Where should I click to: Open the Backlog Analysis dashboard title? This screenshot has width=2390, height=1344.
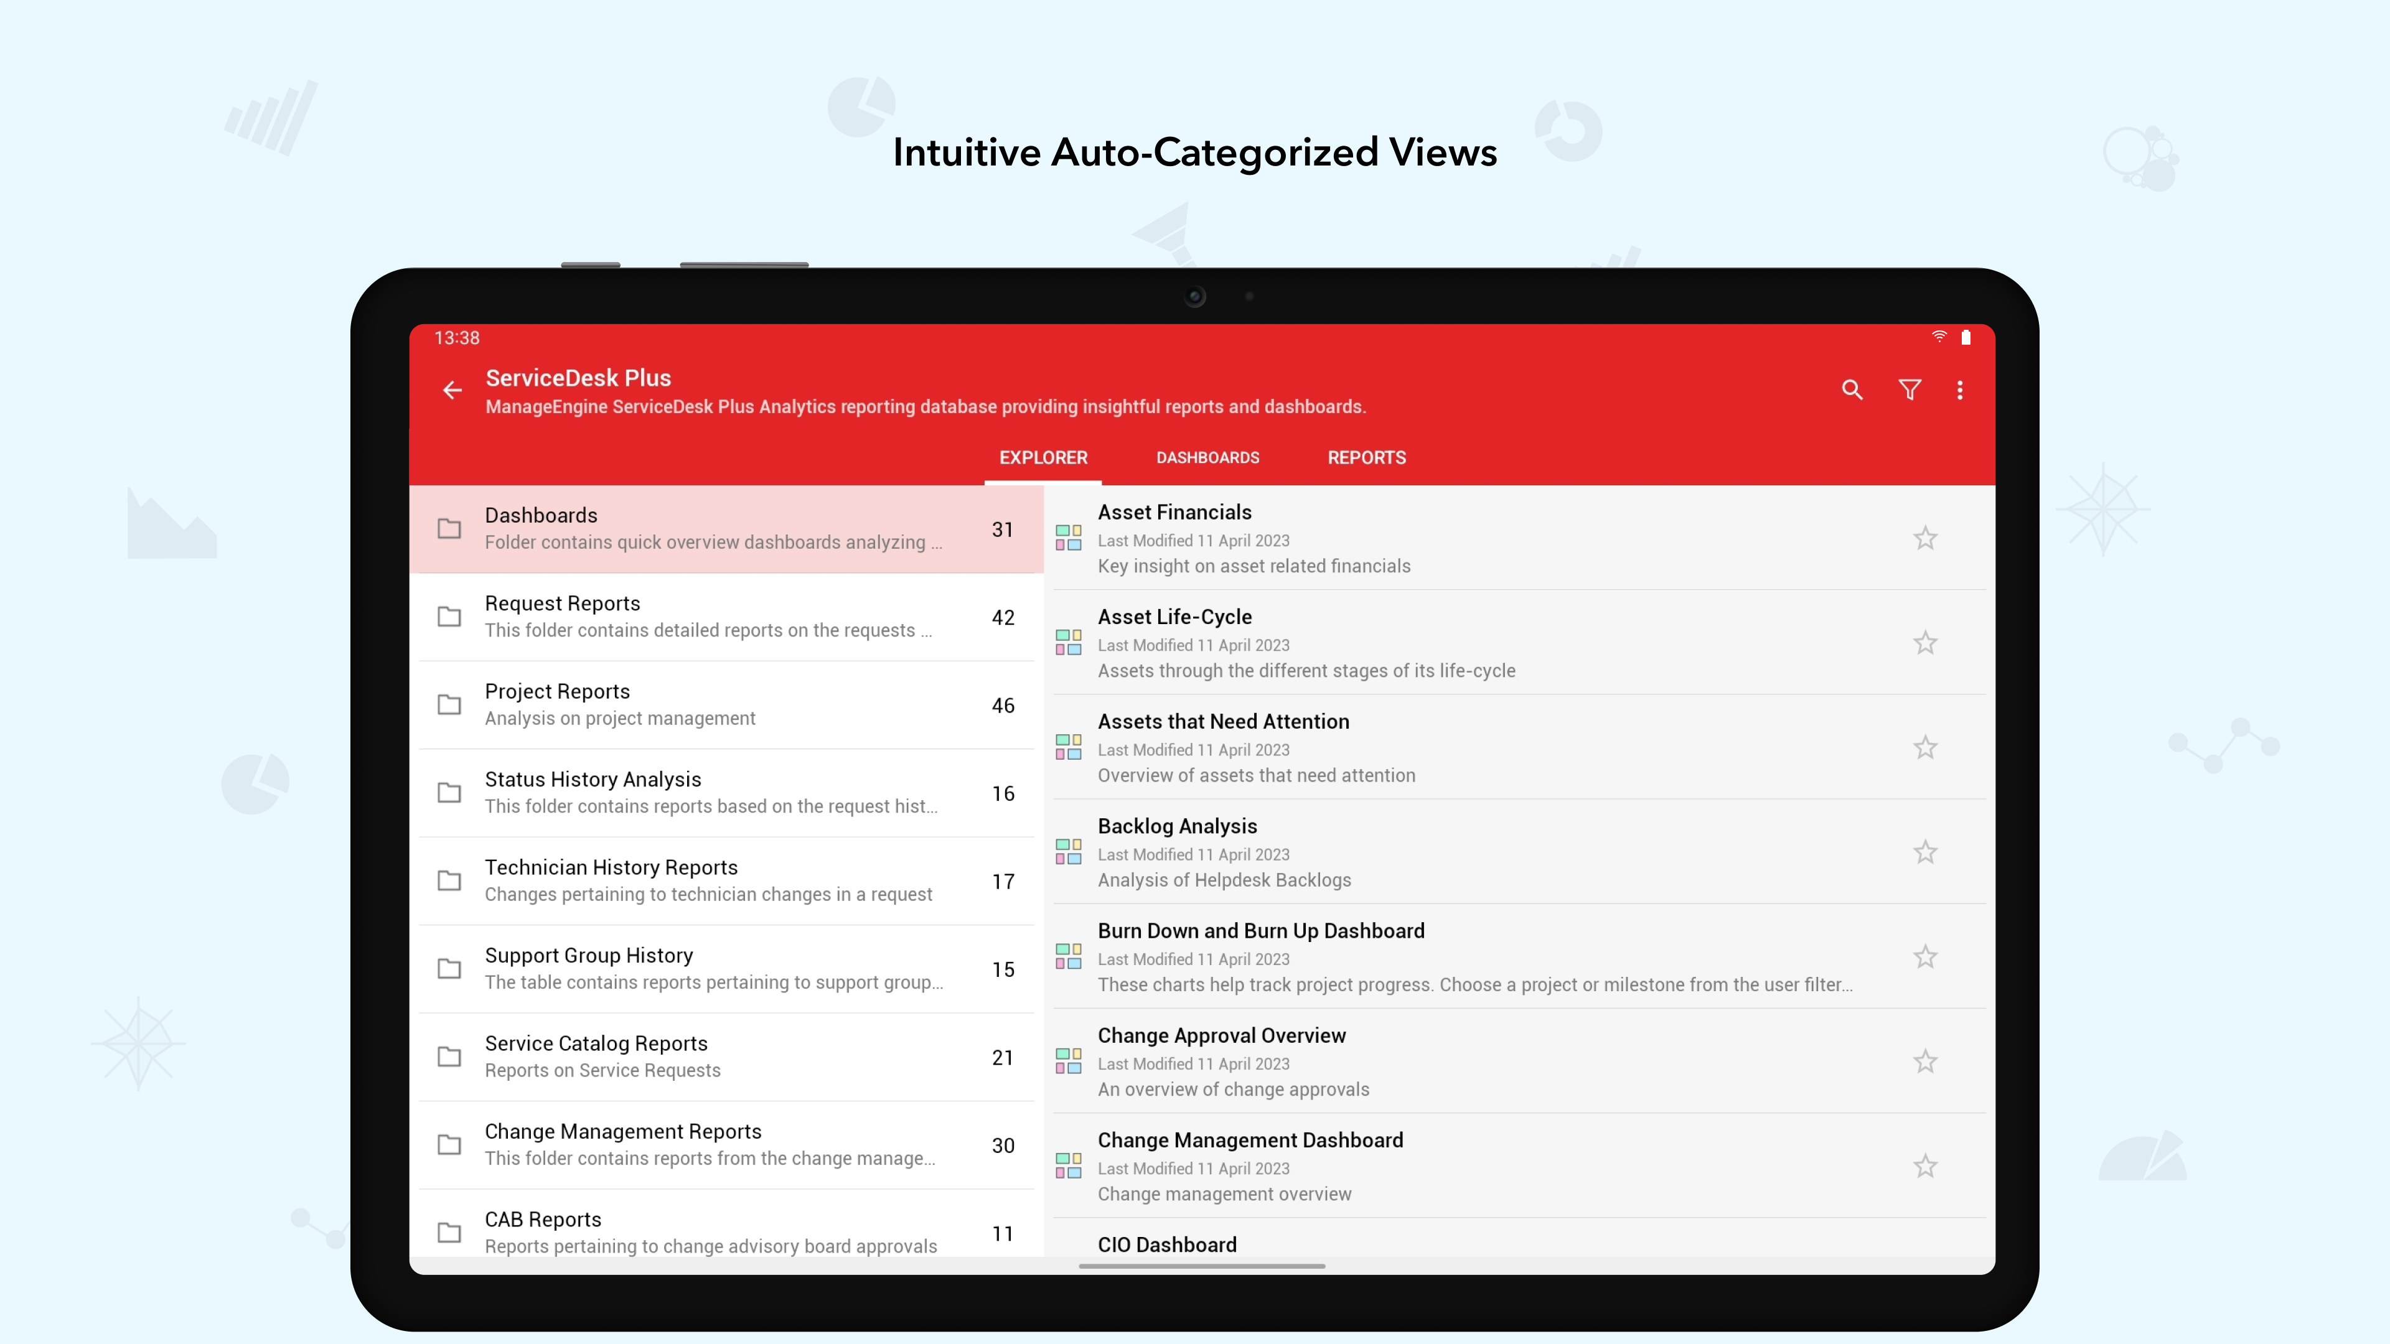[x=1178, y=826]
